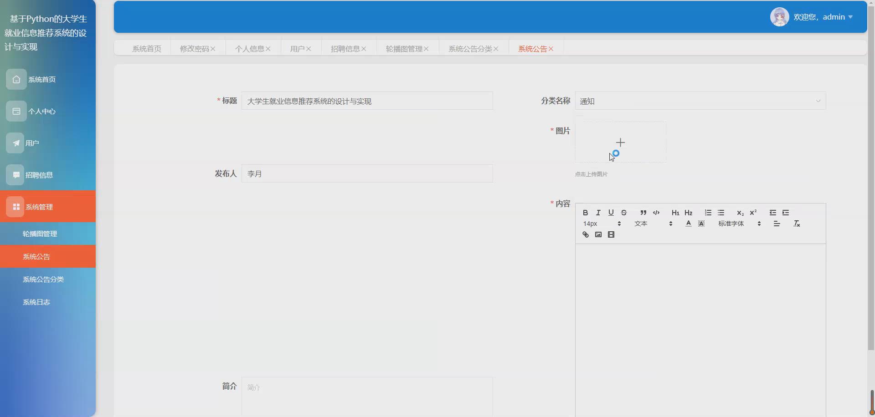Apply Heading 1 style in the editor
This screenshot has height=417, width=875.
(x=675, y=213)
